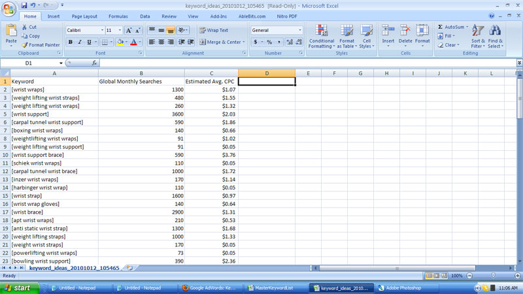Open the Name Box dropdown arrow
This screenshot has height=294, width=523.
click(x=61, y=63)
